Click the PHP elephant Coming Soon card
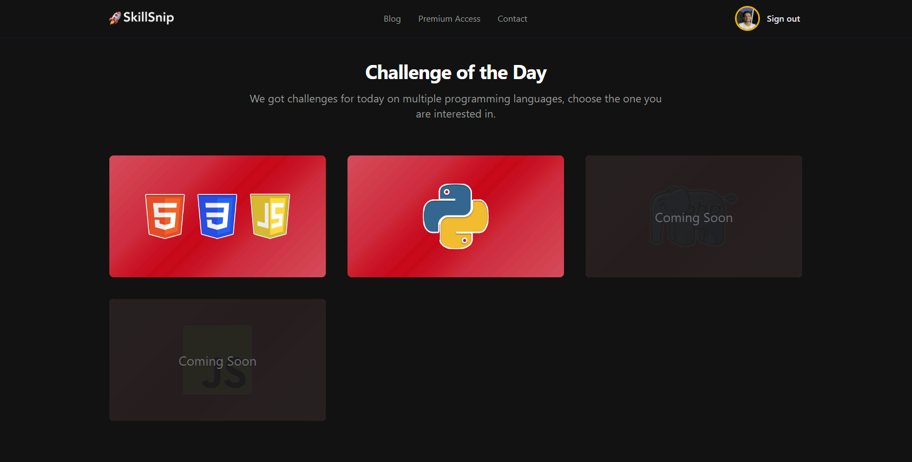The height and width of the screenshot is (462, 912). click(x=694, y=217)
